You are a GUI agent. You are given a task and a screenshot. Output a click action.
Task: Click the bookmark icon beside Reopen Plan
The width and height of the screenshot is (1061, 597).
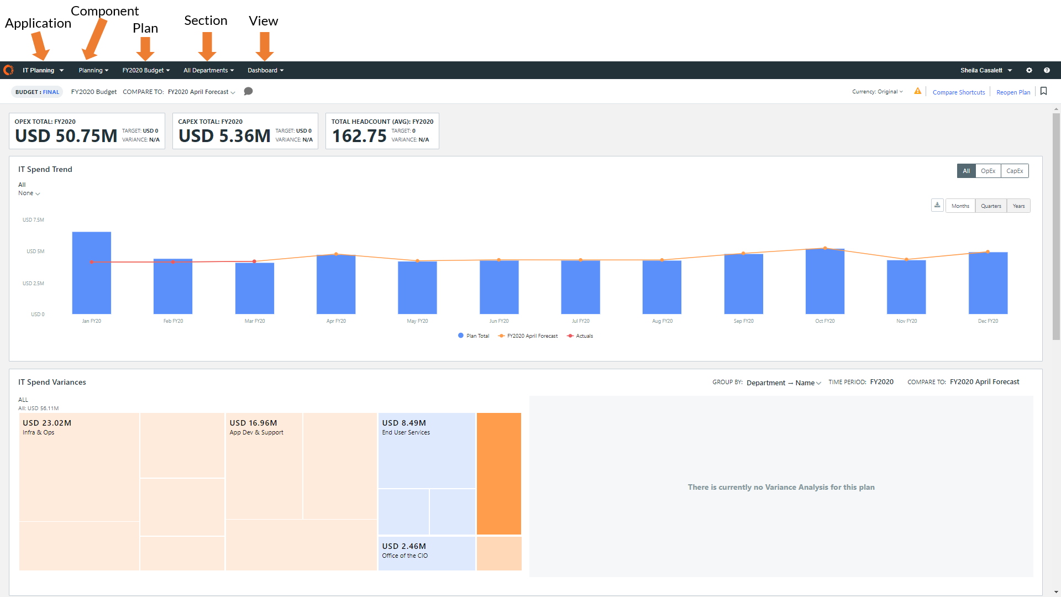tap(1043, 91)
